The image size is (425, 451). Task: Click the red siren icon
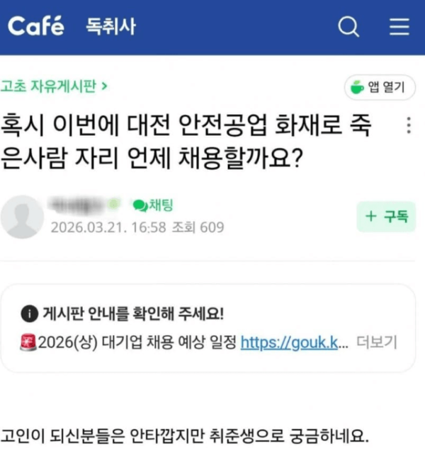28,343
